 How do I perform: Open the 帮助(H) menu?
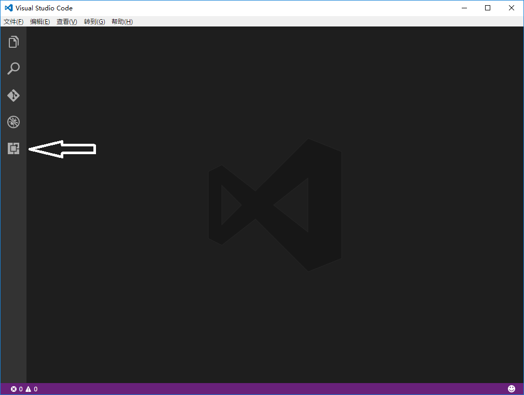pyautogui.click(x=122, y=22)
